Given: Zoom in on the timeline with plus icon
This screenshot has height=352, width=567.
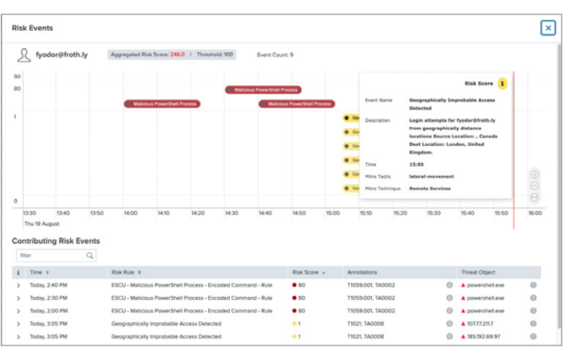Looking at the screenshot, I should [x=534, y=174].
